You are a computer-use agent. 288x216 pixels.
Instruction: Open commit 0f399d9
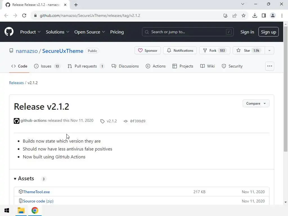tap(138, 121)
